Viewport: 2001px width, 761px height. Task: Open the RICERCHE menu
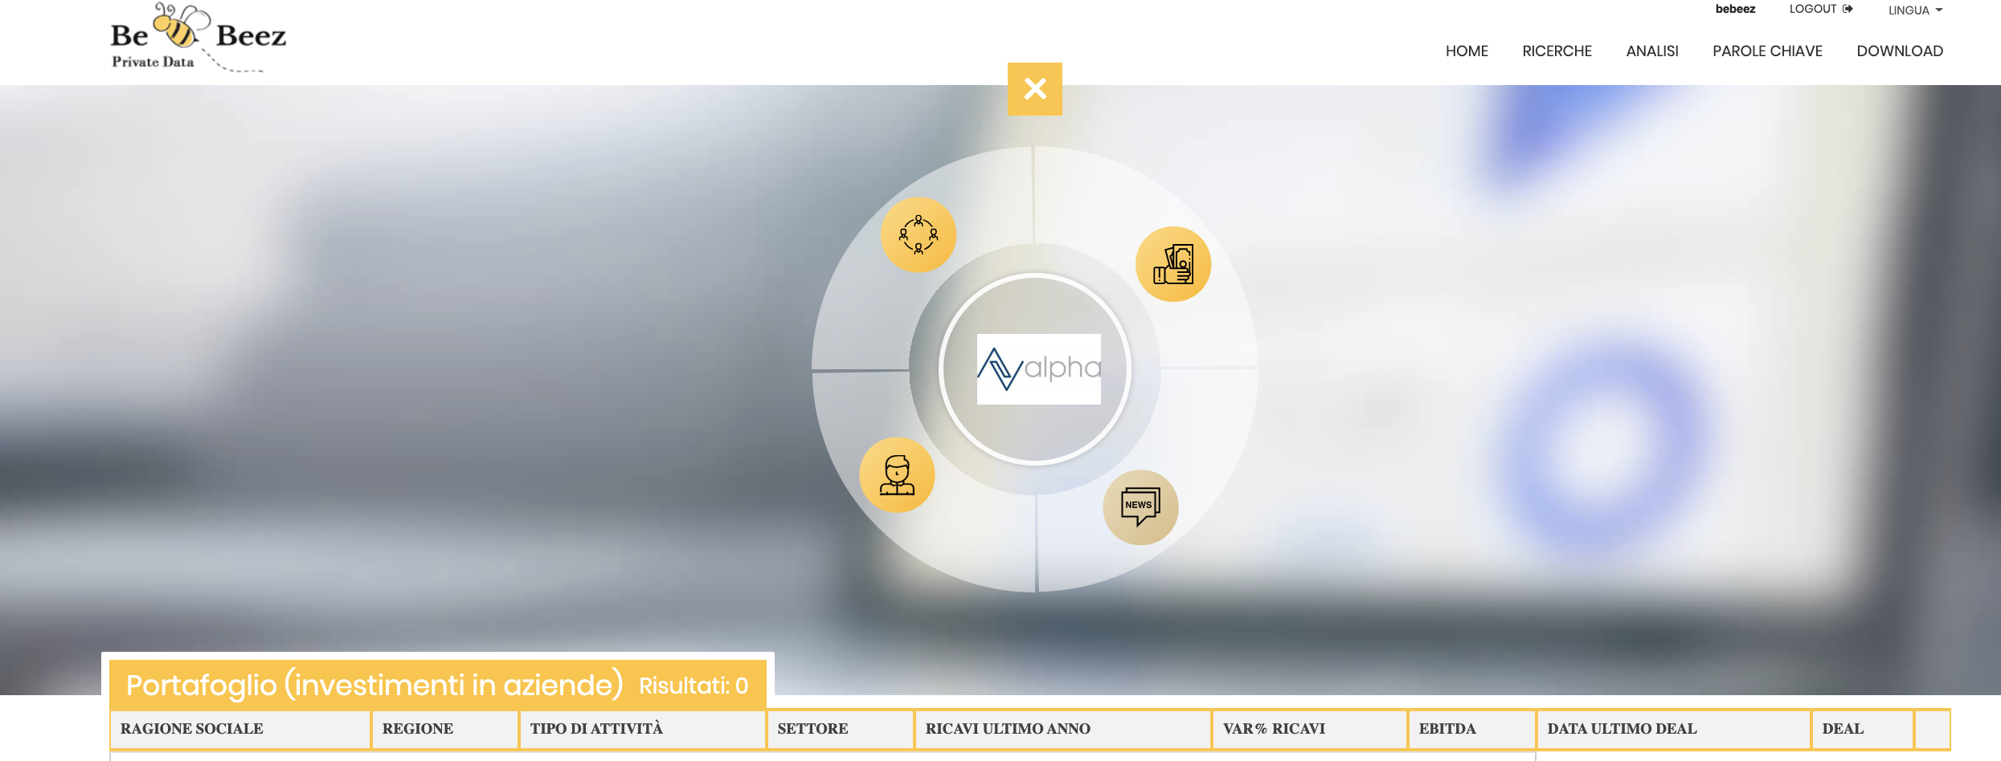coord(1557,51)
